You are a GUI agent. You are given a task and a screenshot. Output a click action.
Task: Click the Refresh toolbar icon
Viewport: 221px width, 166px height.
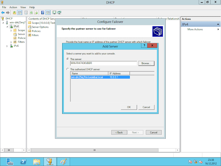point(31,12)
